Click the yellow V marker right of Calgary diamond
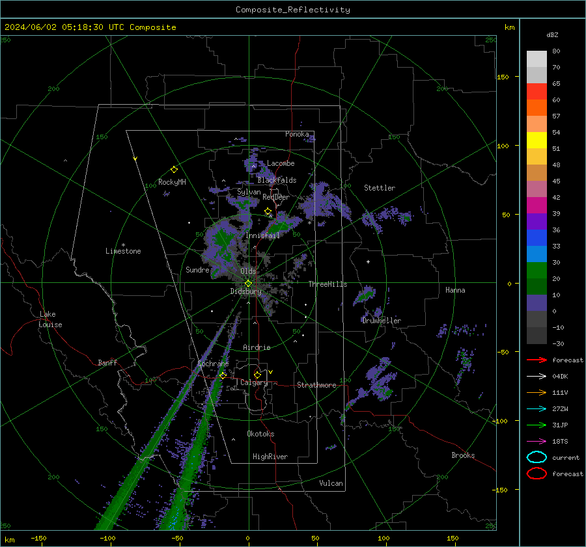 coord(271,372)
